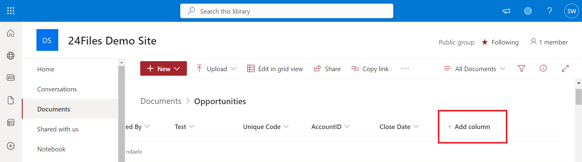Expand content with the full-screen arrow icon
The image size is (582, 162).
pos(565,69)
